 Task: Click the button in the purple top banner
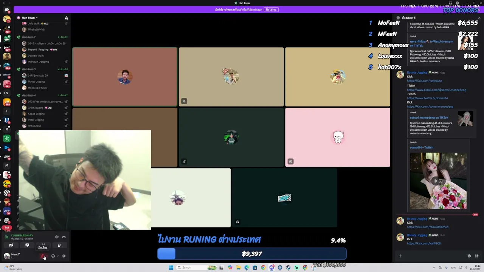(x=271, y=9)
